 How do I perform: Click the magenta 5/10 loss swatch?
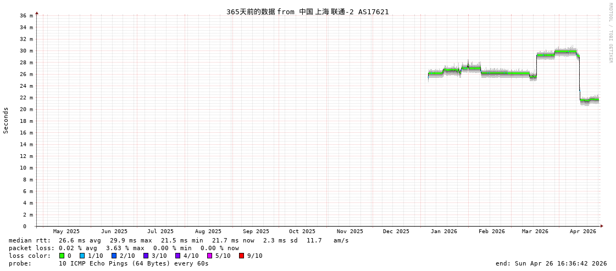(x=209, y=256)
